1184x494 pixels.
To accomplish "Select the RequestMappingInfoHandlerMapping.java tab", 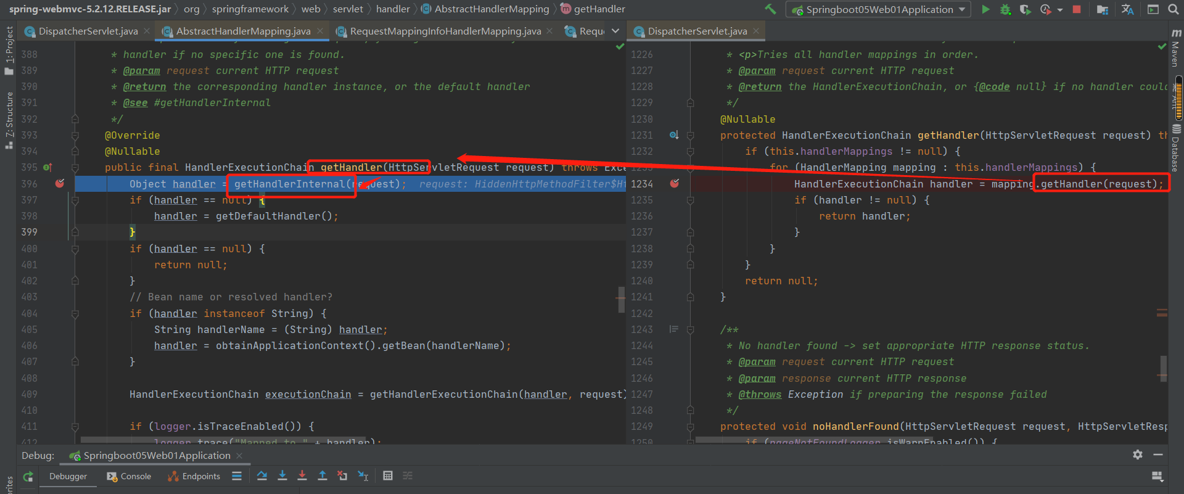I will (445, 31).
